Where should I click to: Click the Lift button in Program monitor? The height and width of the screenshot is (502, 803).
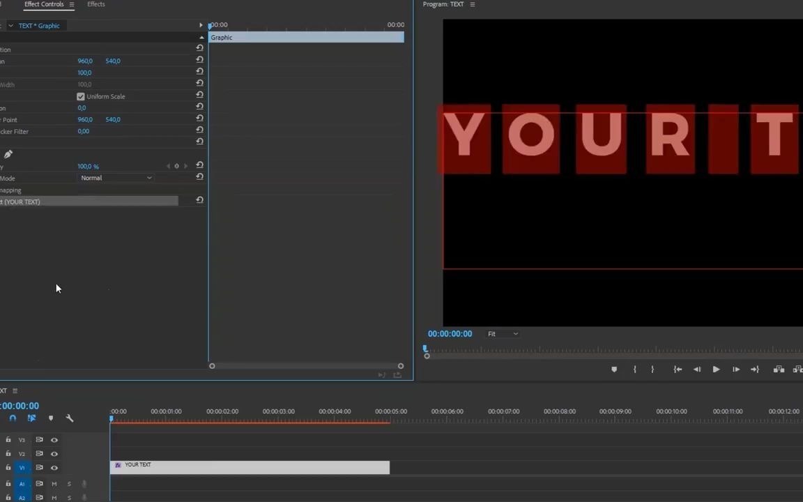pos(779,370)
